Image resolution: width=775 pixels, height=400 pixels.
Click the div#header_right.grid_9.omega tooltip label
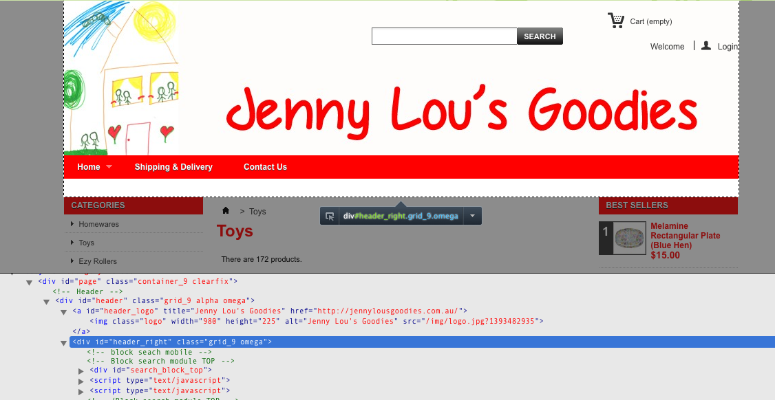[401, 216]
